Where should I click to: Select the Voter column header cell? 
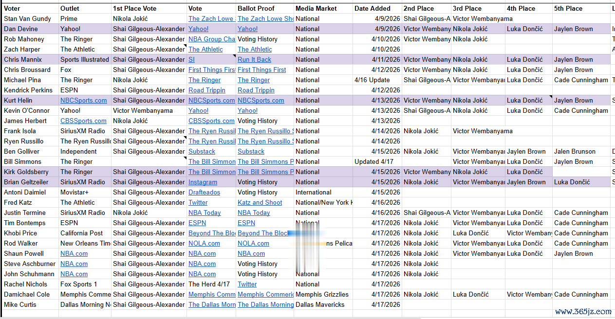tap(30, 8)
